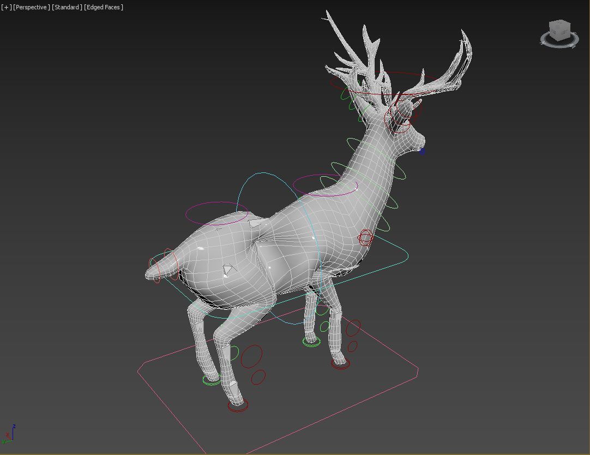Select the red spherical chest control on the deer
Viewport: 590px width, 455px height.
365,238
